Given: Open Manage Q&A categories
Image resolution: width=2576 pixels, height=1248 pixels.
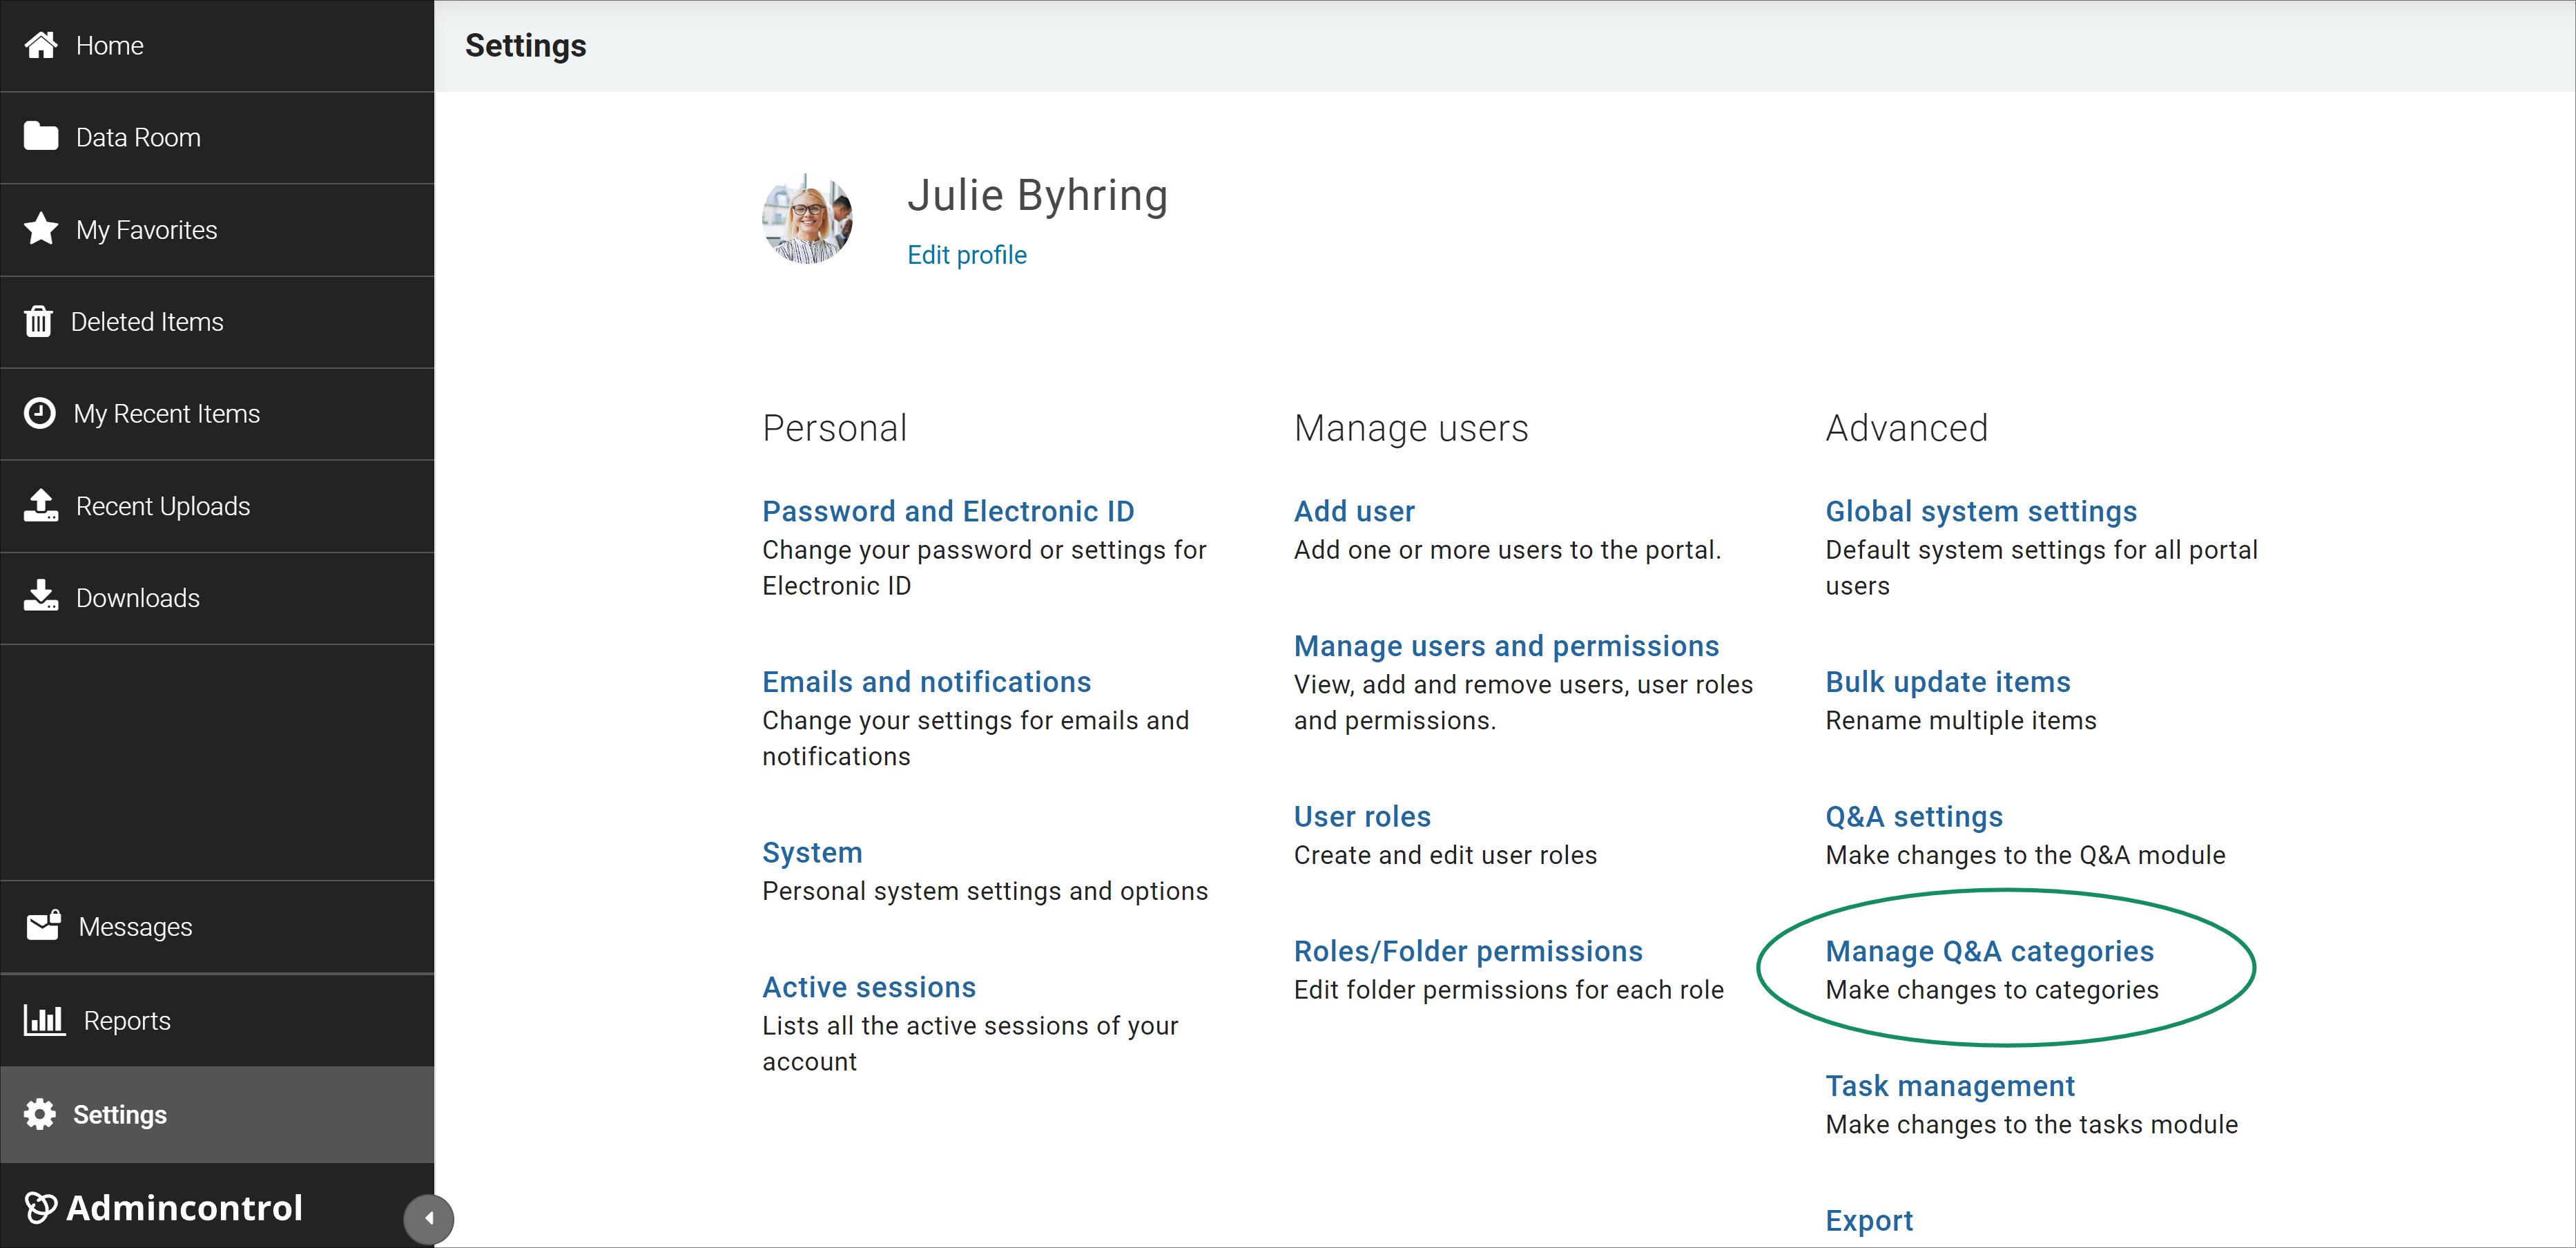Looking at the screenshot, I should [x=1989, y=951].
